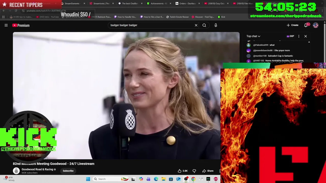Open How to File a User R... bookmark
The width and height of the screenshot is (326, 183).
[152, 17]
